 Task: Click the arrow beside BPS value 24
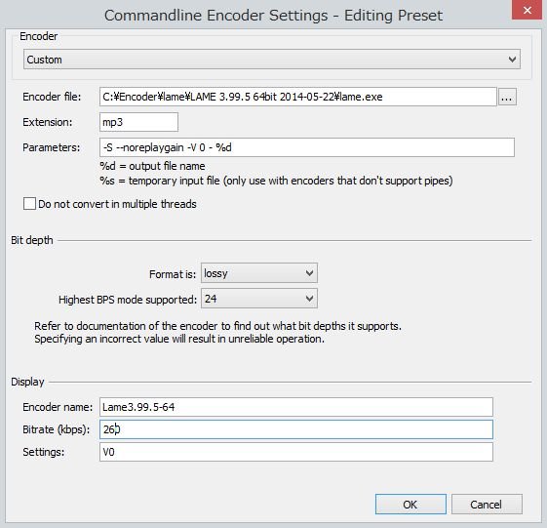309,299
